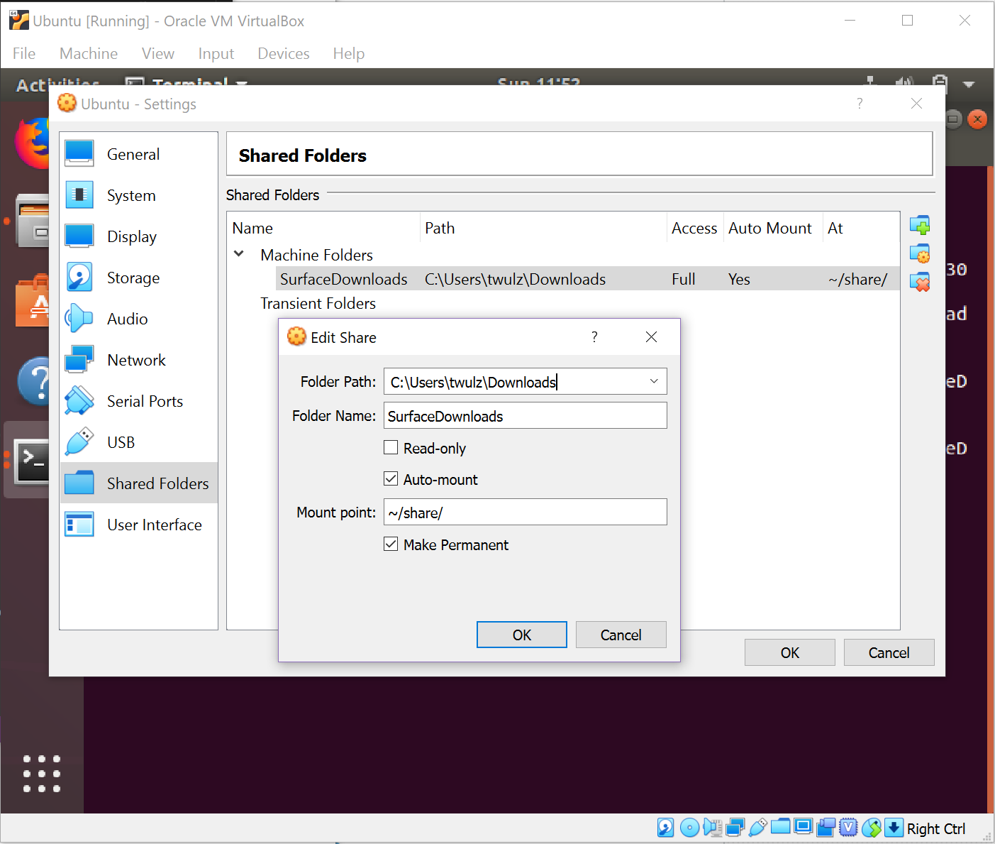Viewport: 995px width, 844px height.
Task: Click the At column header
Action: pos(861,228)
